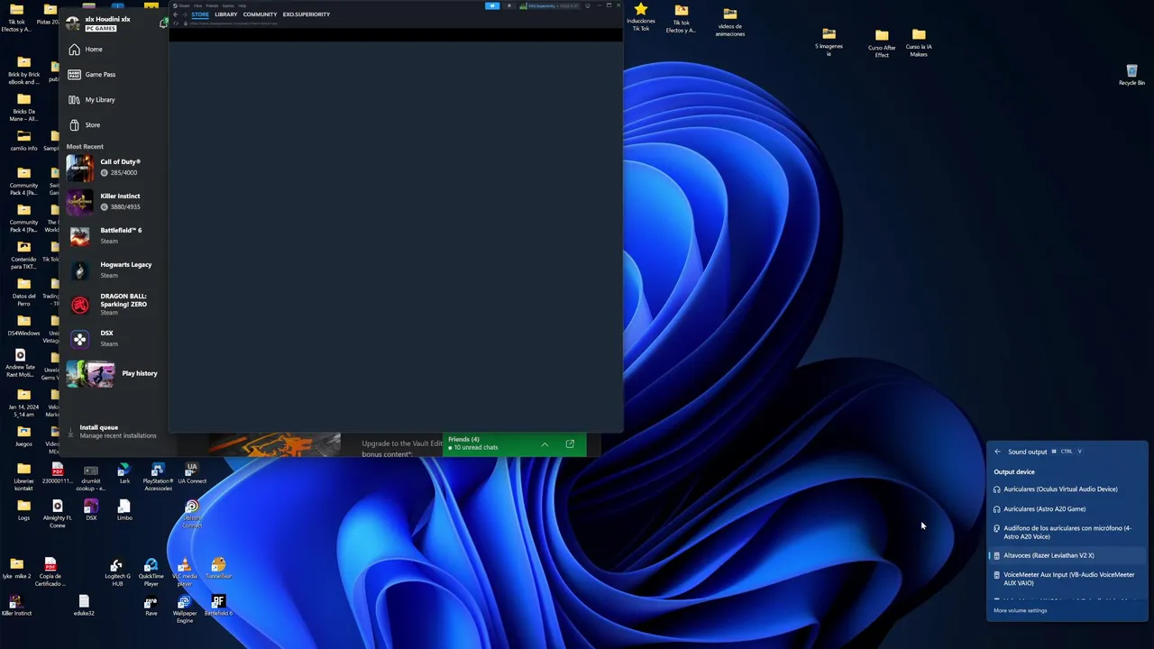This screenshot has height=649, width=1154.
Task: Open the Steam menu in Steam window
Action: click(x=185, y=5)
